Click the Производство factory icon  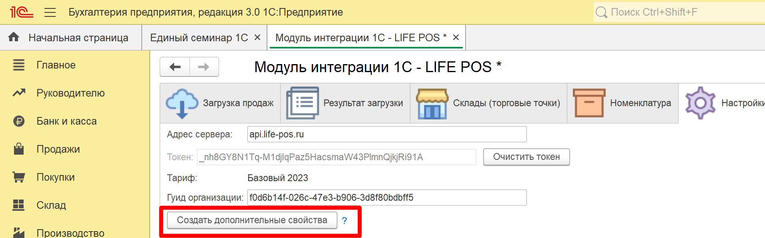click(19, 232)
